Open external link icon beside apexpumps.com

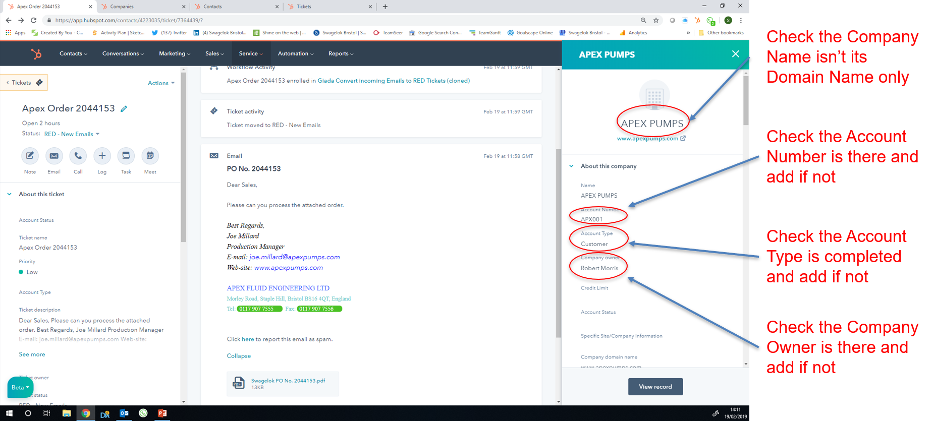tap(683, 138)
